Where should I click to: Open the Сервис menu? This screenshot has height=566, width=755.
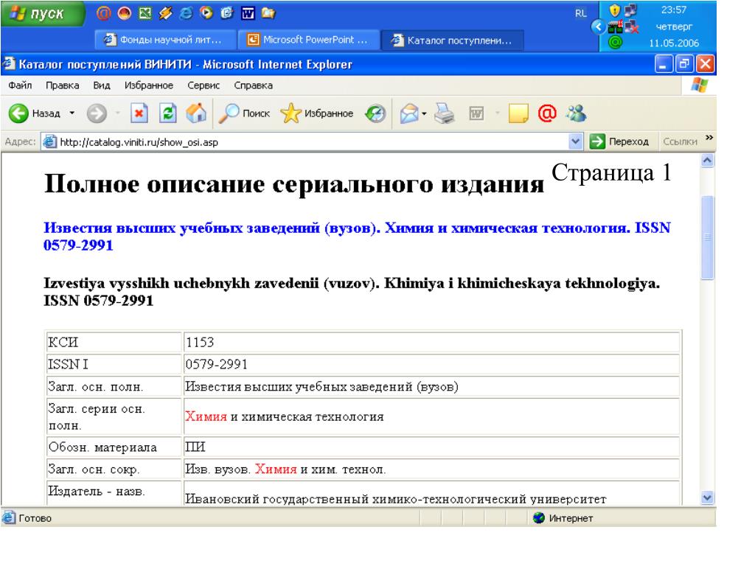tap(203, 85)
